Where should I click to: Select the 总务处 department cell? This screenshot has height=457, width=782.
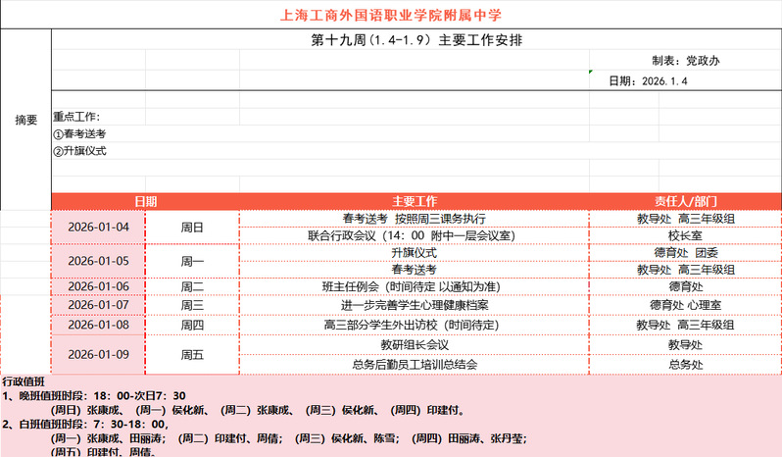point(685,364)
